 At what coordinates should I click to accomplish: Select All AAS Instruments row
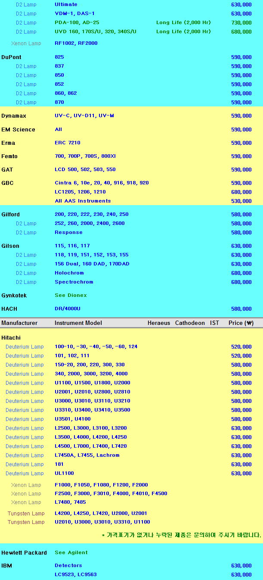(83, 201)
